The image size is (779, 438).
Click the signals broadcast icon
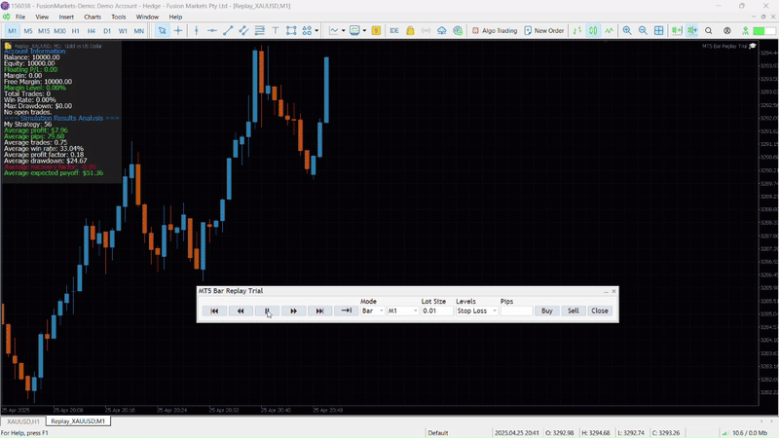[x=427, y=31]
